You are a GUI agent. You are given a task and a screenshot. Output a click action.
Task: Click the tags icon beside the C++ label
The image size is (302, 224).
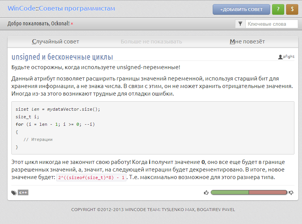click(14, 193)
